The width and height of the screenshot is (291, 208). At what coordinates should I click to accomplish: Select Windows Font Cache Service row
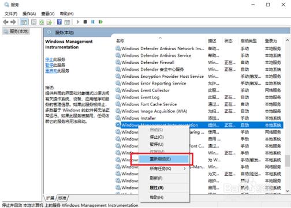(x=199, y=104)
